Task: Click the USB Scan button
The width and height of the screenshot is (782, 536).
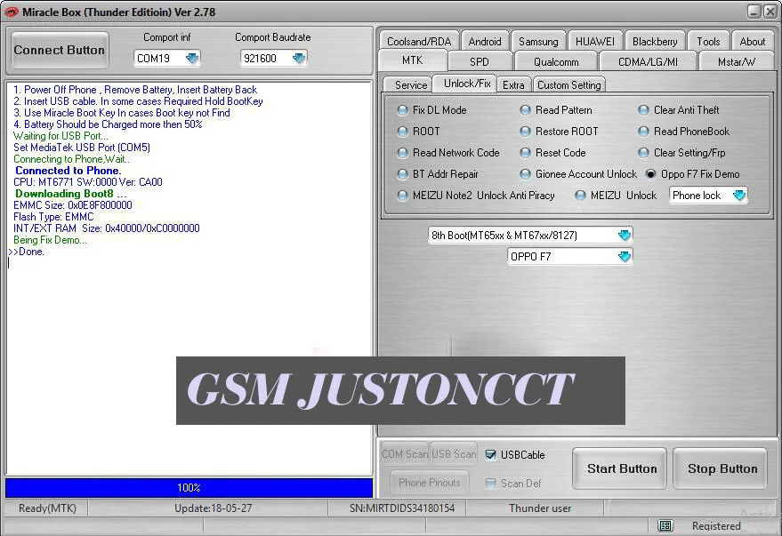Action: click(454, 454)
